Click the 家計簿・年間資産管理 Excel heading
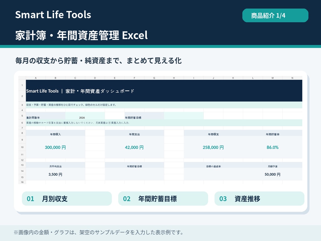Image resolution: width=321 pixels, height=241 pixels. coord(82,35)
